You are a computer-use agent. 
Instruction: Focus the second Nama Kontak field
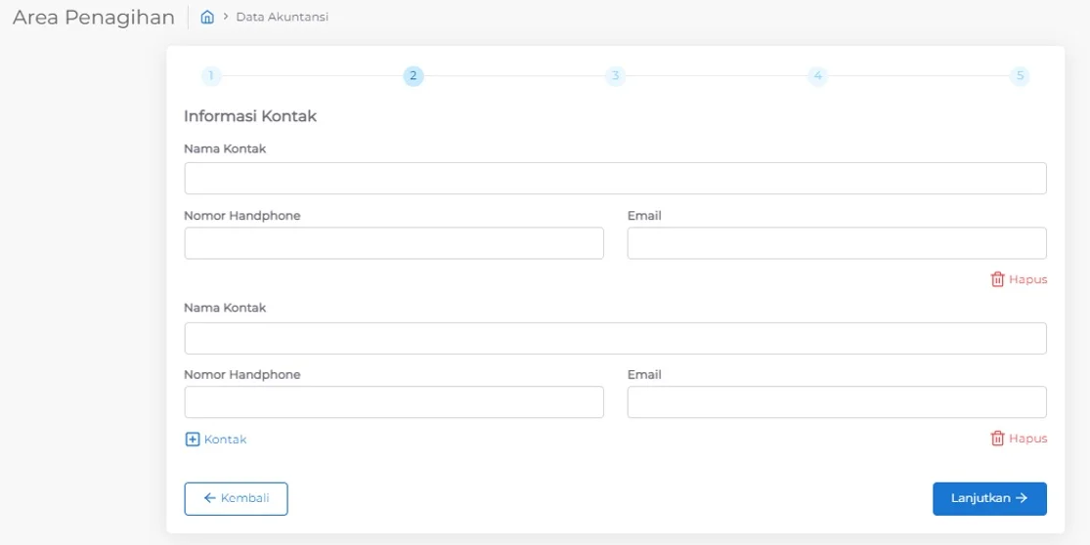click(x=615, y=338)
